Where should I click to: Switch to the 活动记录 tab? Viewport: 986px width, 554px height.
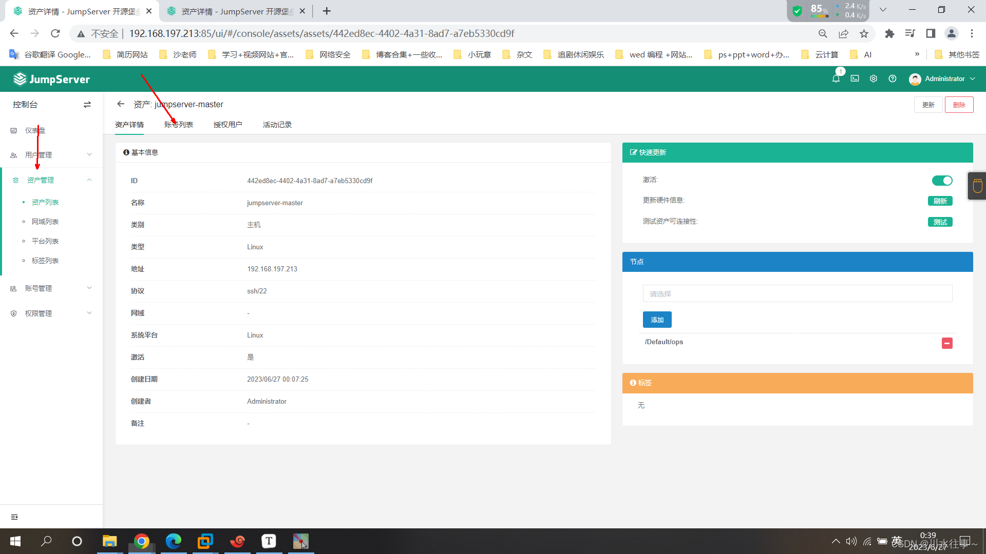click(277, 125)
